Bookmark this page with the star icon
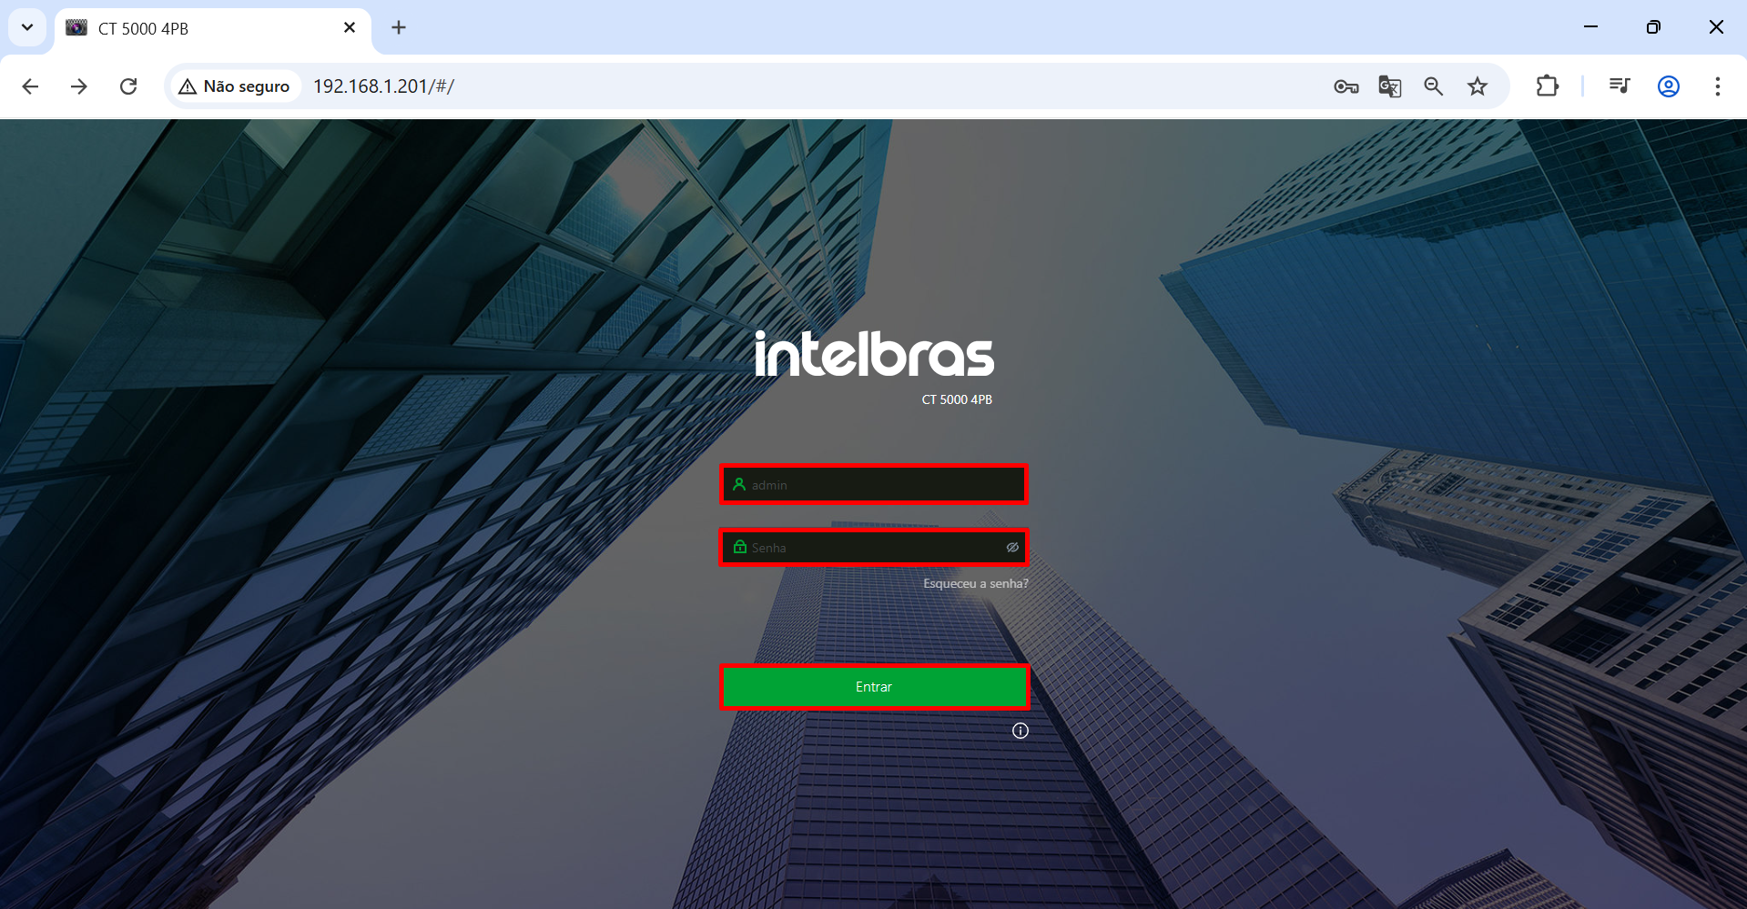Viewport: 1747px width, 909px height. click(1477, 86)
